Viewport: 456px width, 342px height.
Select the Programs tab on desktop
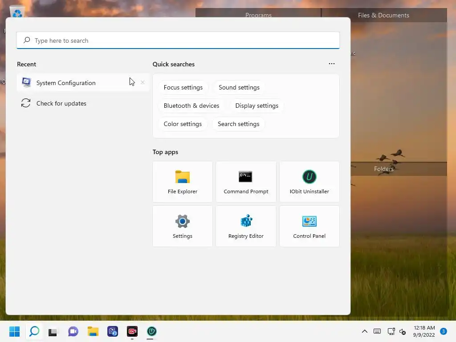258,15
